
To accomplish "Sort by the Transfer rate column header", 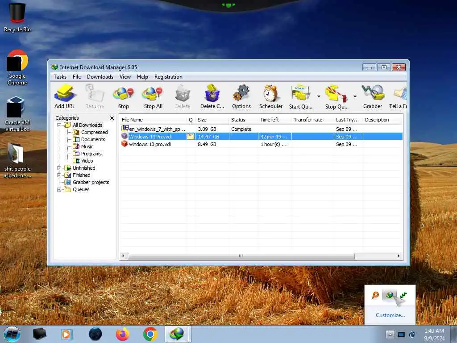I will coord(312,120).
